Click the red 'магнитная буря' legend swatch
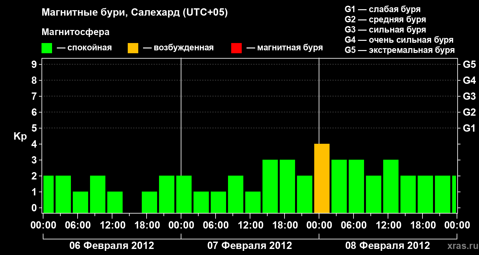The image size is (479, 255). 236,48
